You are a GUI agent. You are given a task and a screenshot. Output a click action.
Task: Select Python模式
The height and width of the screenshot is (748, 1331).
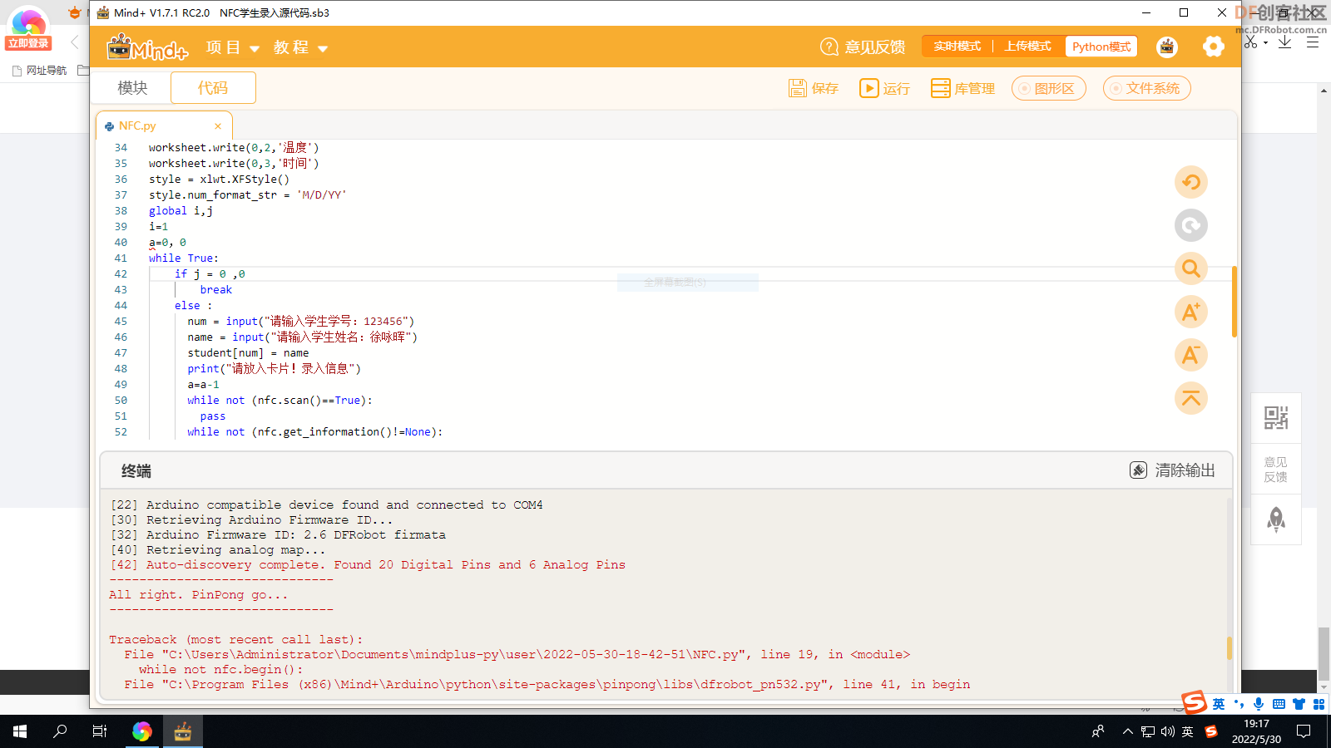[1101, 47]
